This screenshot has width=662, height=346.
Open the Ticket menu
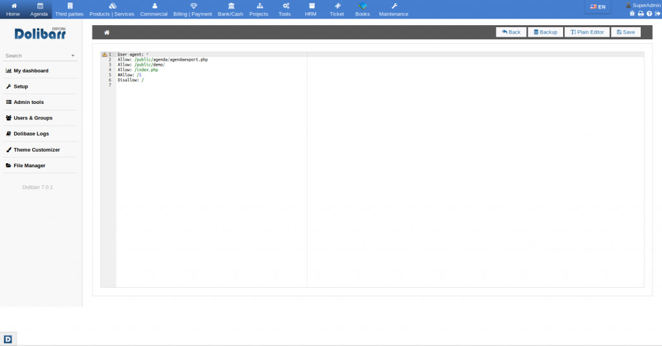(337, 9)
